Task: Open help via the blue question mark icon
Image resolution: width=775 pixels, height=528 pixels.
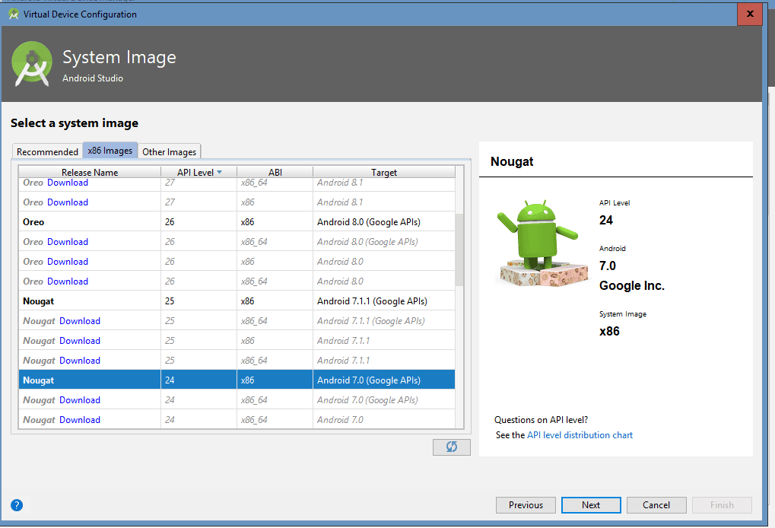Action: pyautogui.click(x=17, y=504)
